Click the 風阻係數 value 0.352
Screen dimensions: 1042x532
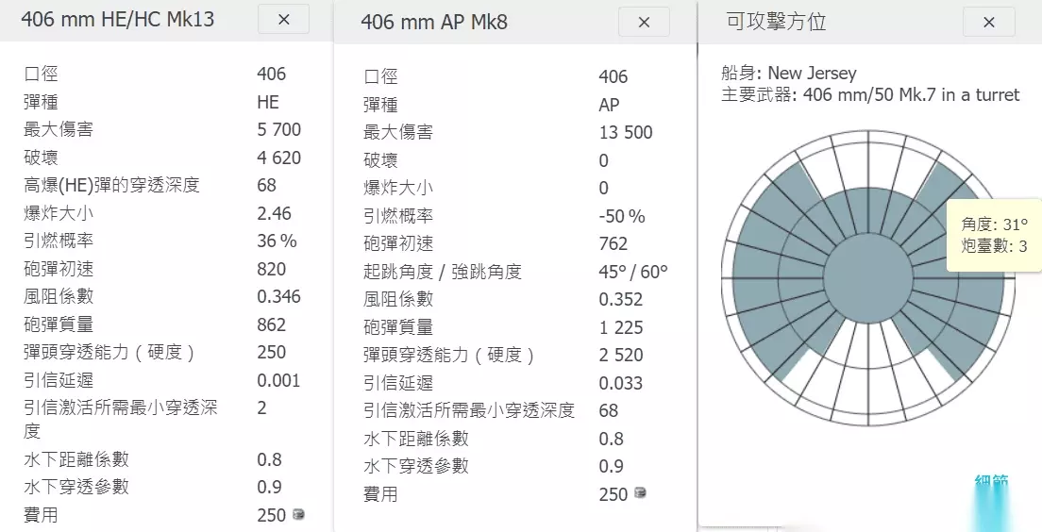620,299
